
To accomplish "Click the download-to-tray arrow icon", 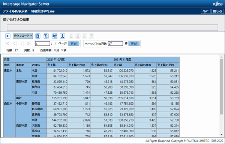I will [62, 36].
